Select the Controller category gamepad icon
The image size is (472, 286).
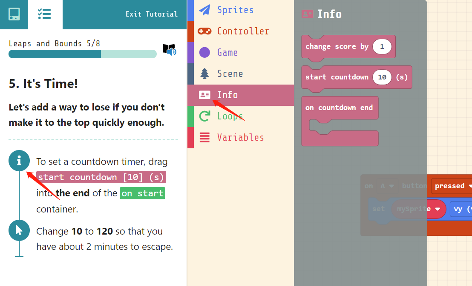204,31
